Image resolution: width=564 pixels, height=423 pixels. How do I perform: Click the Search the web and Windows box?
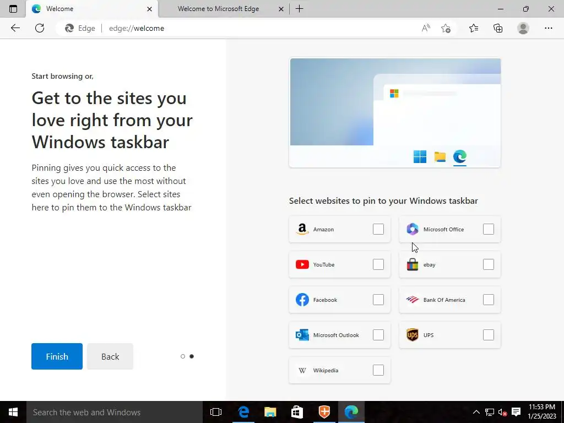click(x=115, y=412)
